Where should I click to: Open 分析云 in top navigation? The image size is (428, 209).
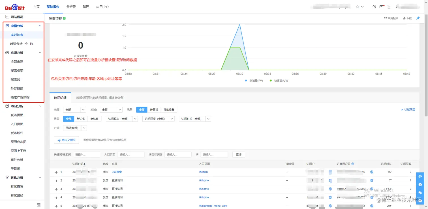pyautogui.click(x=71, y=7)
